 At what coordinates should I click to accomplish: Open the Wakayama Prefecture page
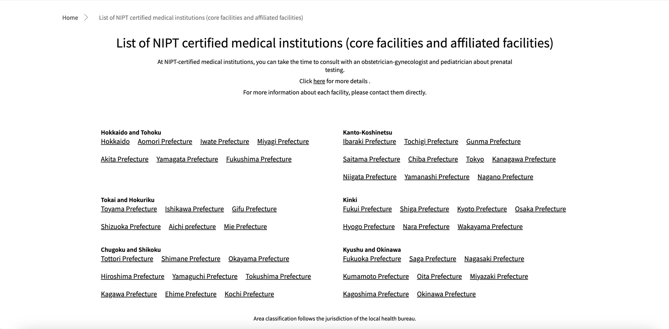[x=490, y=226]
